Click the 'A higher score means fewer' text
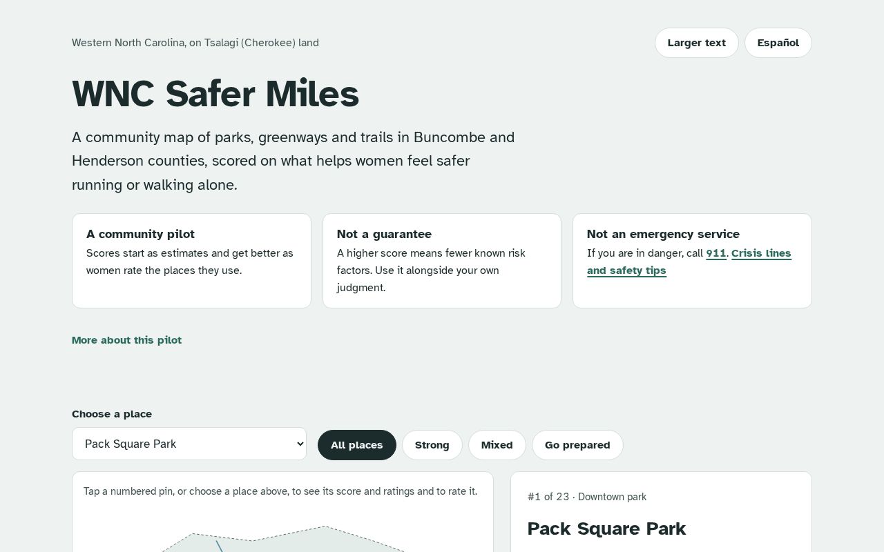The height and width of the screenshot is (552, 884). (431, 270)
